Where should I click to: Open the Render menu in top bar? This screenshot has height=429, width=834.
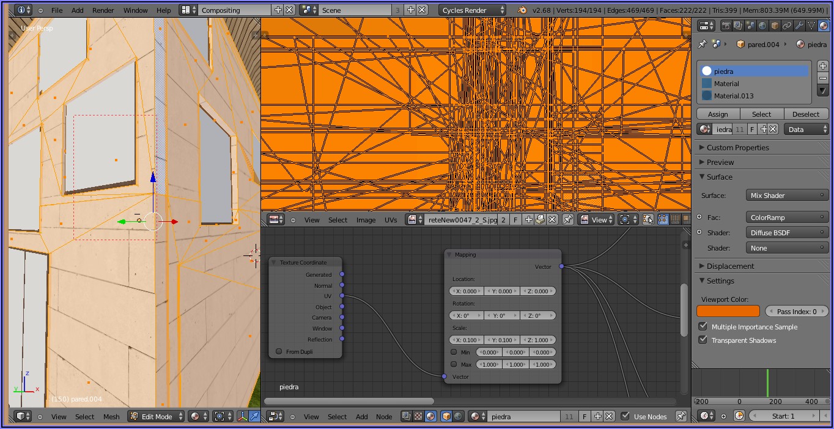tap(103, 10)
